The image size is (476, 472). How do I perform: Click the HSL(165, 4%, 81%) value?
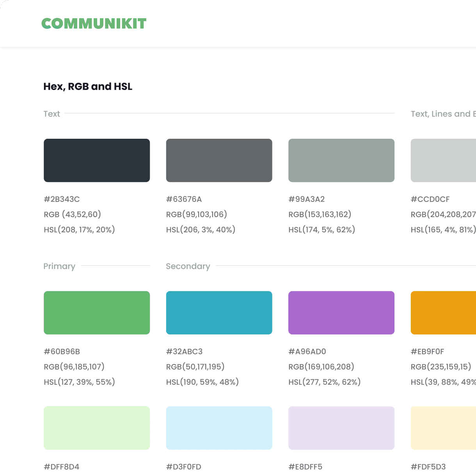pos(443,230)
